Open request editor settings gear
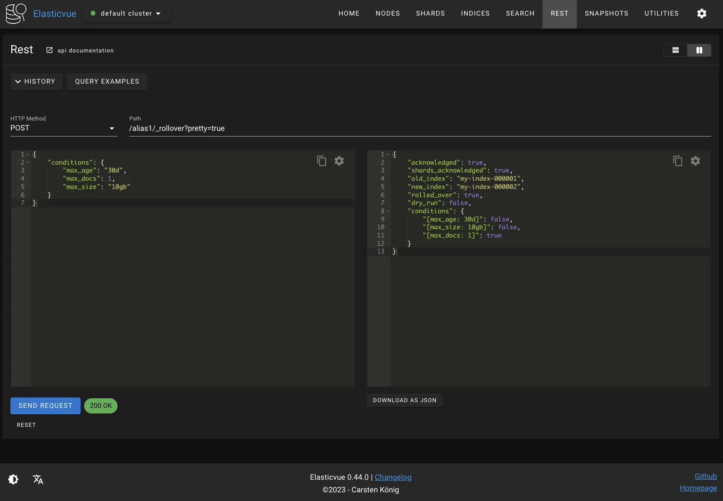 click(x=339, y=161)
